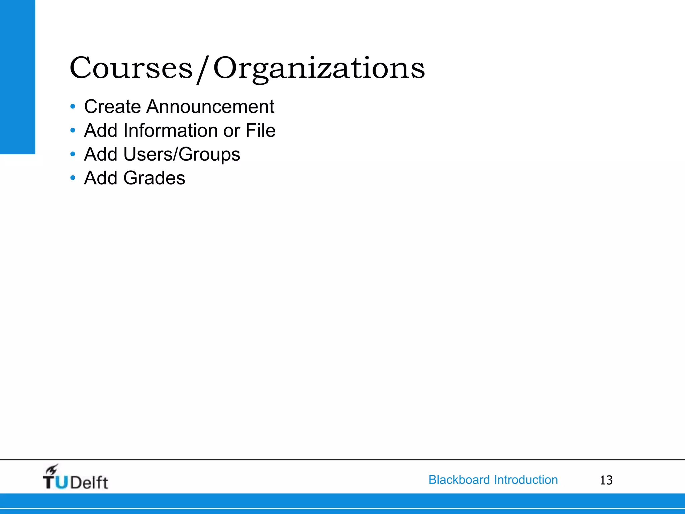Click the 'Add Grades' bullet
This screenshot has height=514, width=685.
click(134, 178)
